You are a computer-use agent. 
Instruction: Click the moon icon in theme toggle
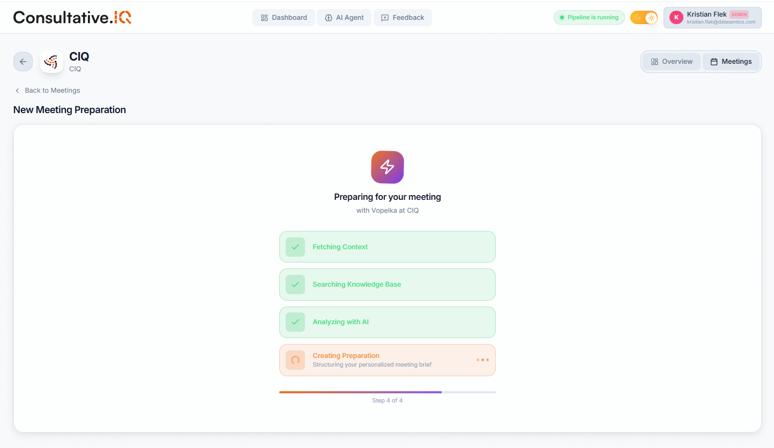pos(637,18)
